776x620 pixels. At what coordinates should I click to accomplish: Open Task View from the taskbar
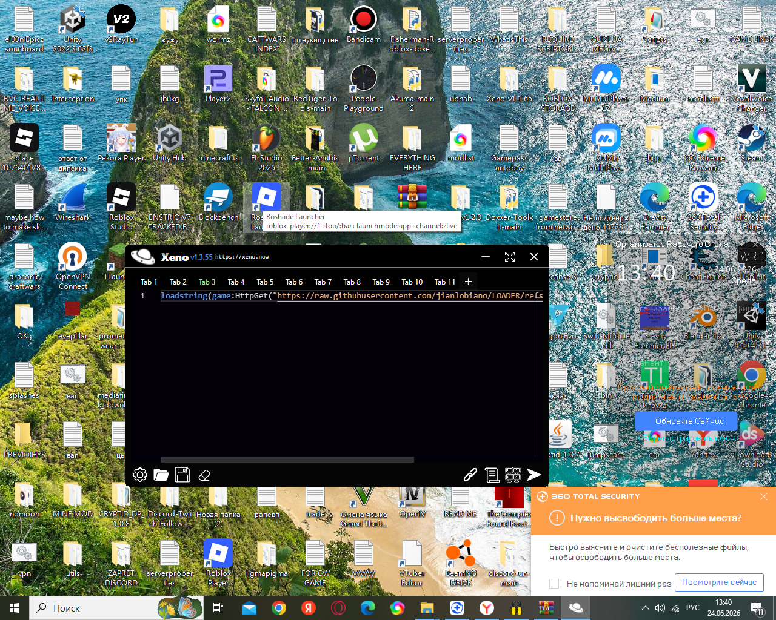[x=218, y=608]
